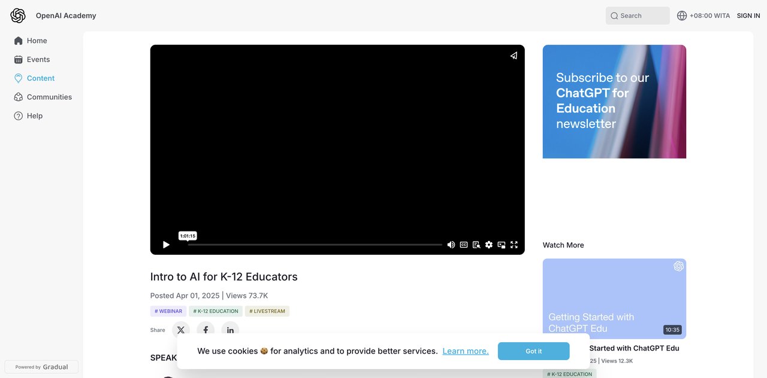The width and height of the screenshot is (767, 378).
Task: Click Learn more cookie link
Action: pyautogui.click(x=466, y=351)
